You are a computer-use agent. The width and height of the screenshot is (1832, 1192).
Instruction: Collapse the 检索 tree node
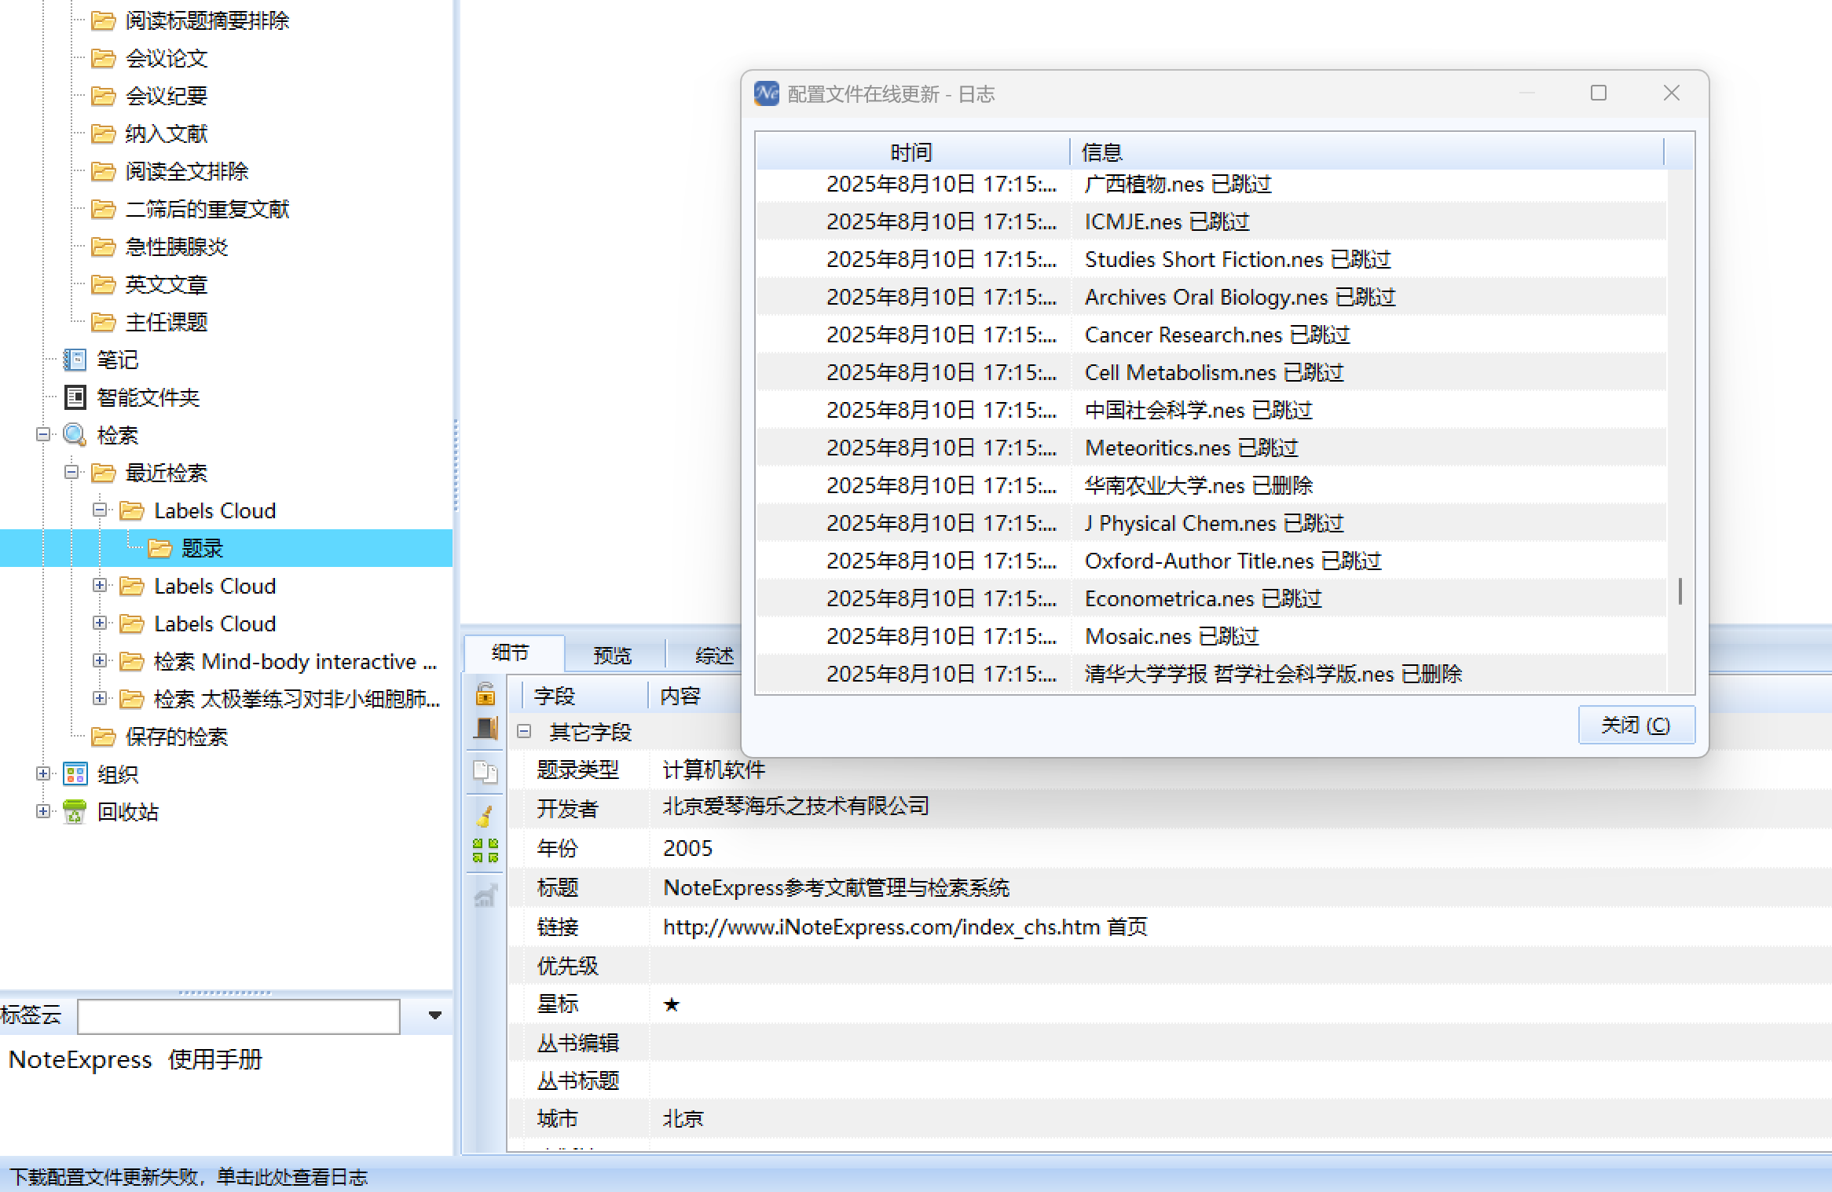[43, 434]
